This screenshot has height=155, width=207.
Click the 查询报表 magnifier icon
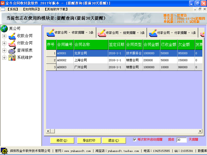click(x=12, y=50)
